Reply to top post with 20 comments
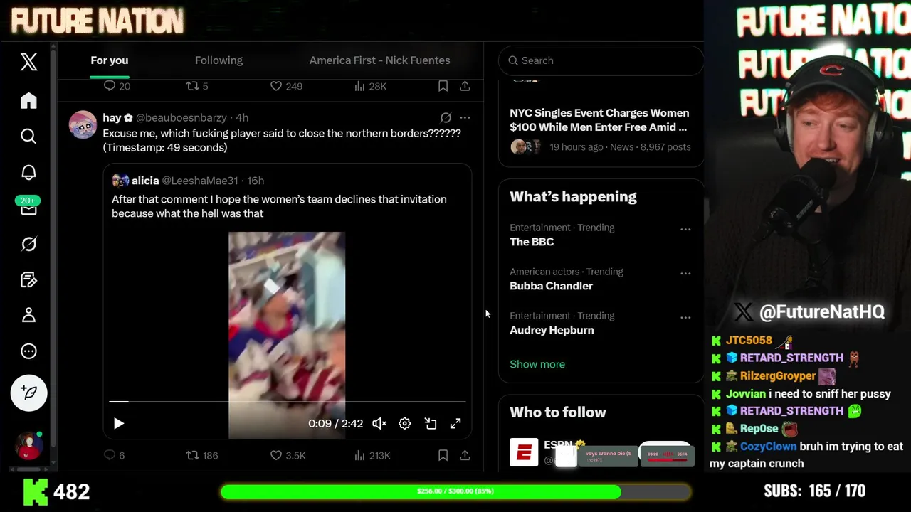 (x=117, y=86)
